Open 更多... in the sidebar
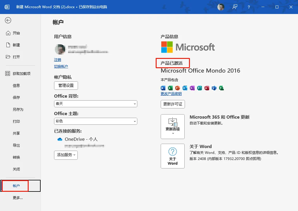The height and width of the screenshot is (211, 298). 18,198
